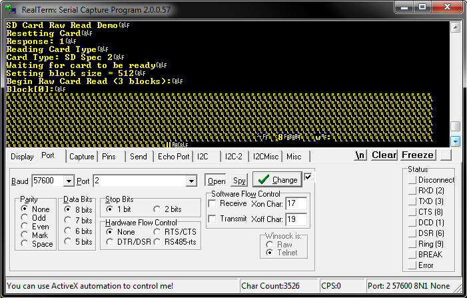This screenshot has width=467, height=298.
Task: Click the terminal scrollbar down arrow
Action: (456, 141)
